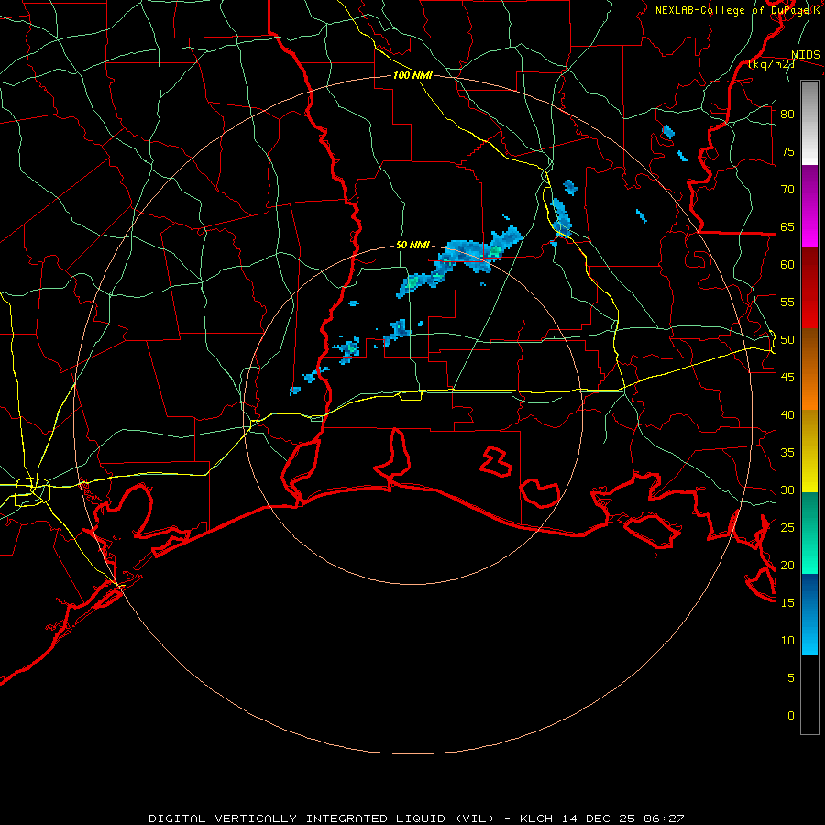Click the scale value 80
This screenshot has height=825, width=825.
[787, 115]
